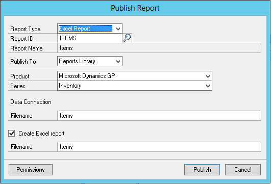Click the Reports Library value text
This screenshot has height=184, width=271.
point(77,61)
